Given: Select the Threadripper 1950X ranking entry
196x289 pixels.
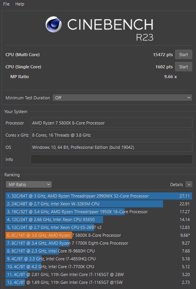Looking at the screenshot, I should [x=99, y=212].
